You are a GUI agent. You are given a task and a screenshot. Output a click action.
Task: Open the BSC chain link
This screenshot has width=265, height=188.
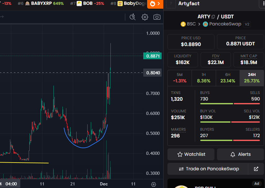tap(188, 24)
